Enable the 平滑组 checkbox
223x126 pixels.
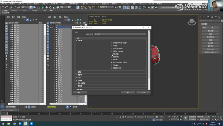(112, 46)
